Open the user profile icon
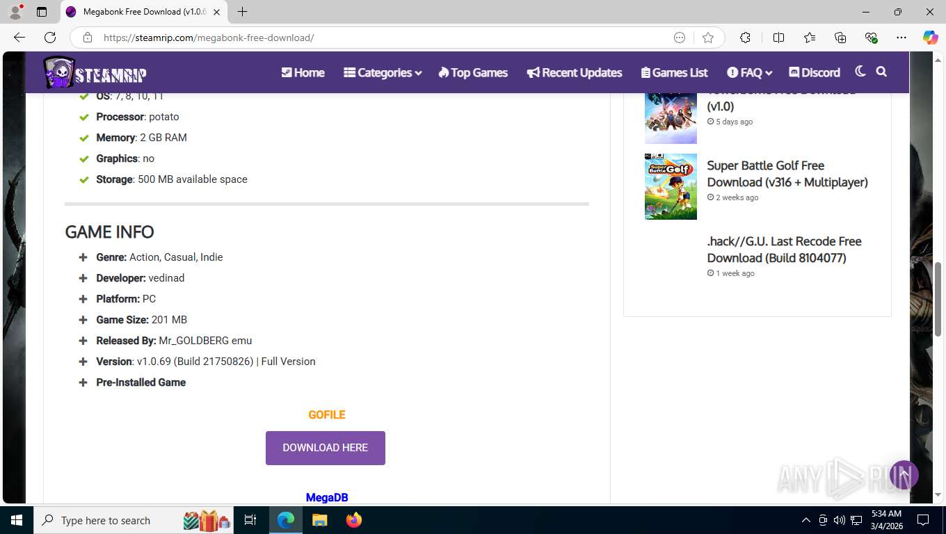 (x=15, y=12)
